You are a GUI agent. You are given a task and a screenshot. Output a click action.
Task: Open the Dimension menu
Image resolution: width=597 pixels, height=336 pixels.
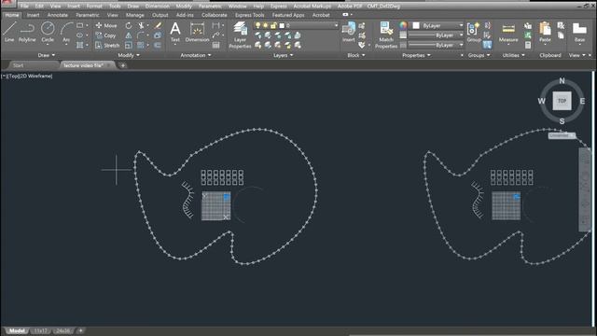(158, 7)
